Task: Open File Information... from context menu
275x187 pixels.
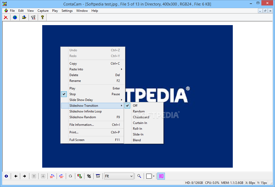Action: pos(93,125)
